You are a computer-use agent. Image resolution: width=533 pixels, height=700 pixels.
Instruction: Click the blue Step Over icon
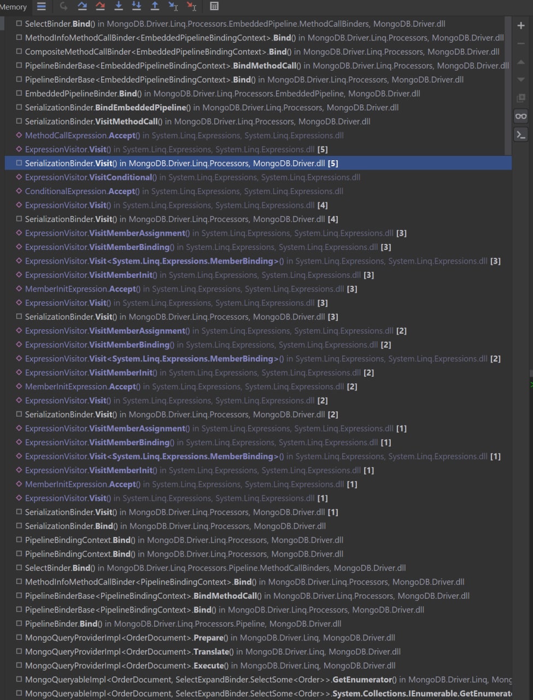[x=82, y=7]
